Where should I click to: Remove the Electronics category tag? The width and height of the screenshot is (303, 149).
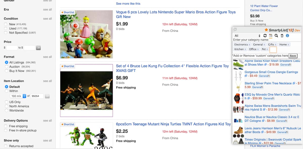click(249, 45)
